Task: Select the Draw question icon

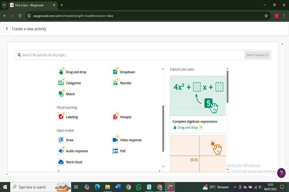Action: pyautogui.click(x=61, y=140)
